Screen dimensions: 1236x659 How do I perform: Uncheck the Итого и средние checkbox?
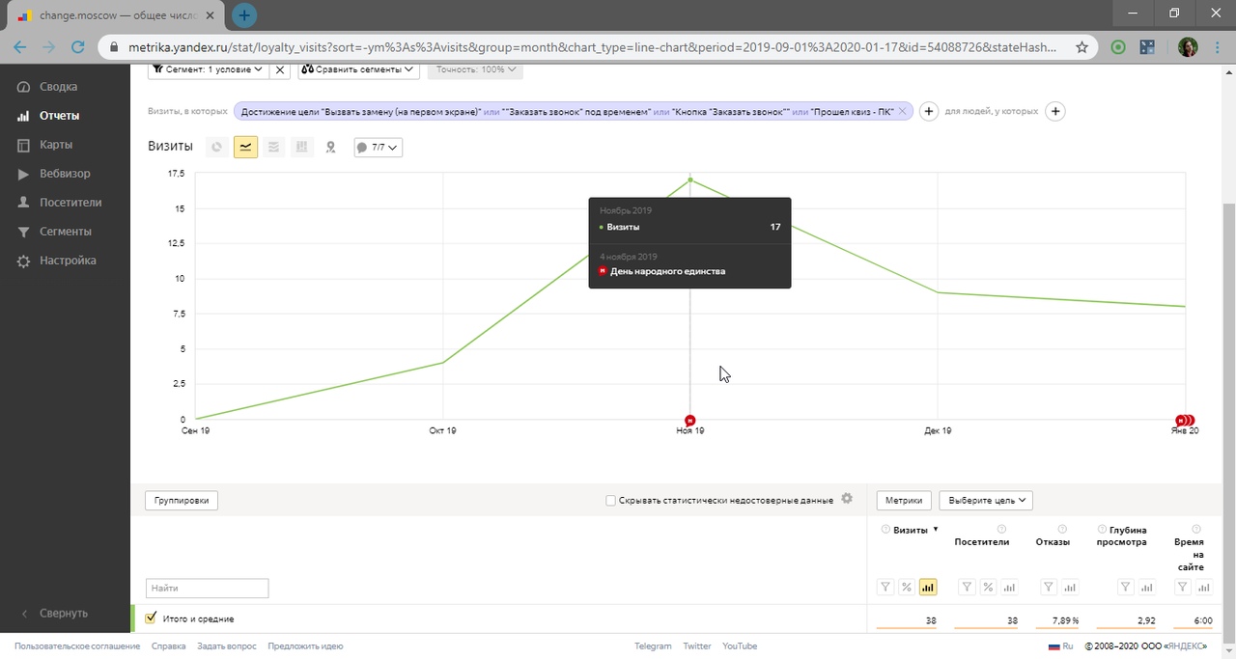(x=151, y=618)
